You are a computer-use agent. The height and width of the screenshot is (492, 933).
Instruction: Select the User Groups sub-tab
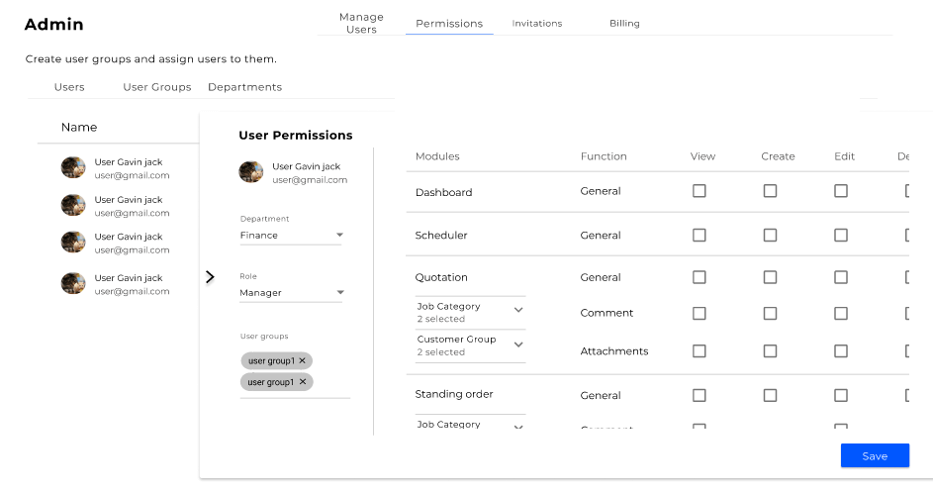(x=157, y=87)
